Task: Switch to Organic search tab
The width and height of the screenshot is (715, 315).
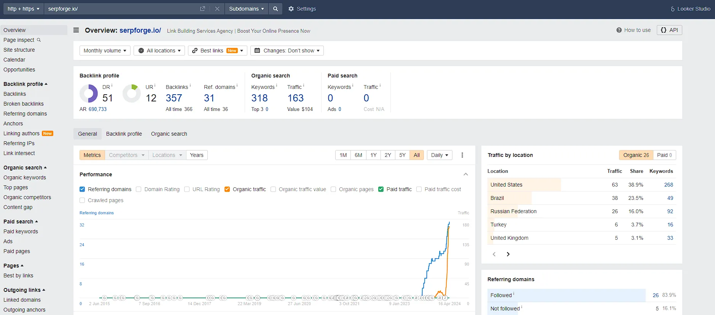Action: click(x=169, y=134)
